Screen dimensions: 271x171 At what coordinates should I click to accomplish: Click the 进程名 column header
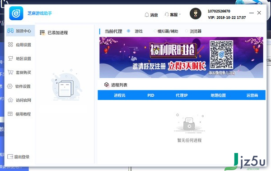(x=120, y=95)
